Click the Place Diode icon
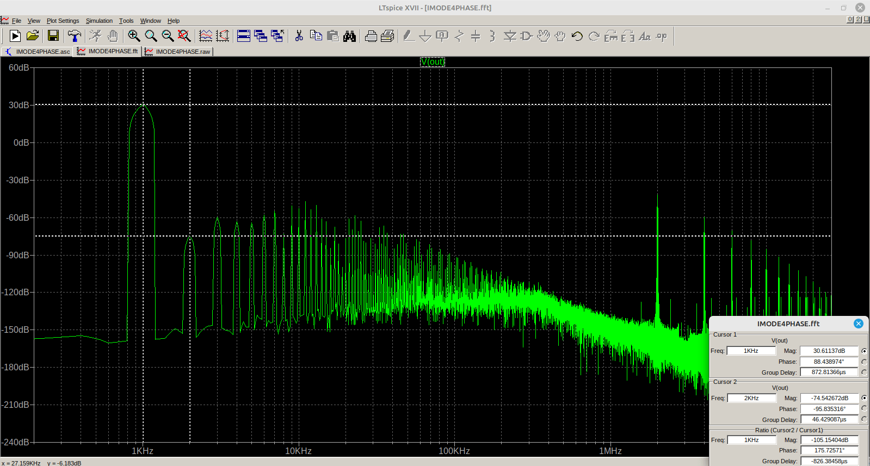 [x=510, y=36]
